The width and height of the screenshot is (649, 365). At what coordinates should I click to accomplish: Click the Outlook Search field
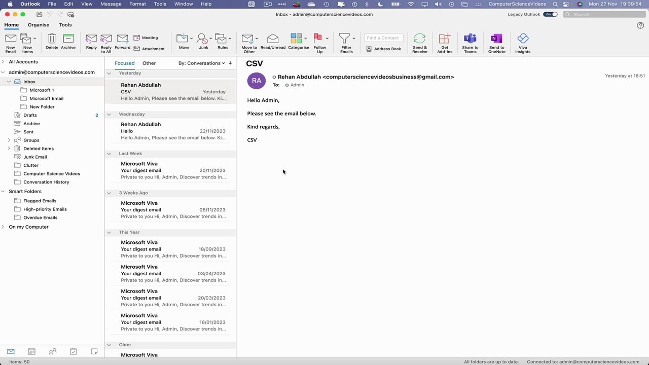pyautogui.click(x=603, y=14)
